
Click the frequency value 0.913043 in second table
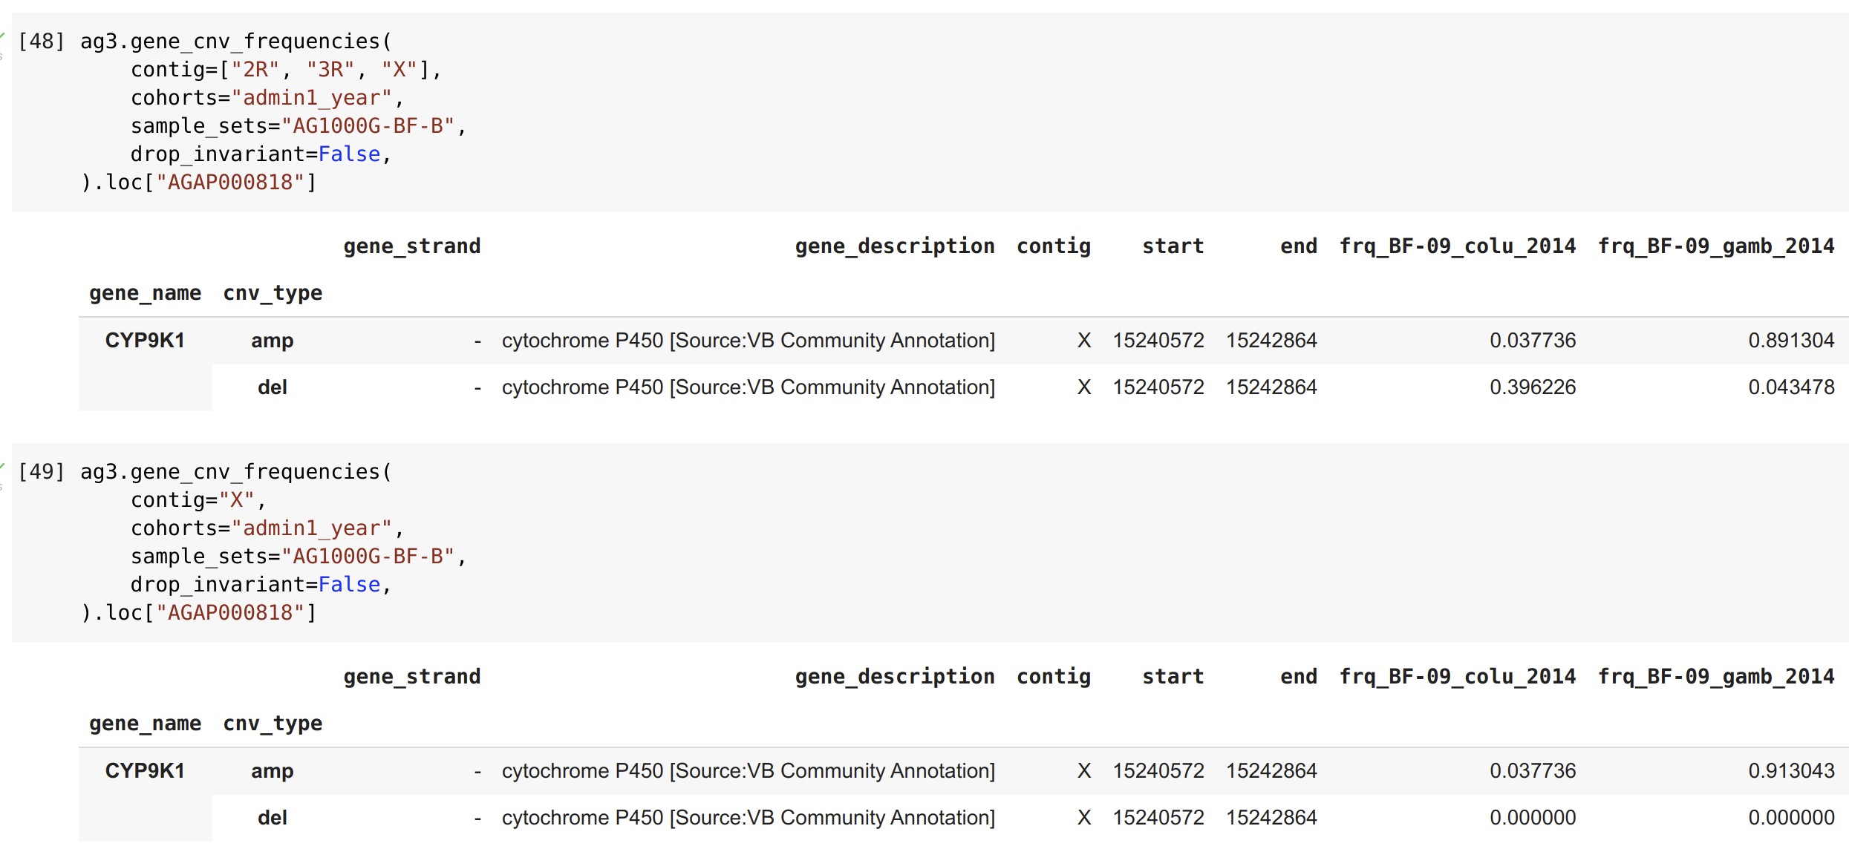(x=1790, y=771)
